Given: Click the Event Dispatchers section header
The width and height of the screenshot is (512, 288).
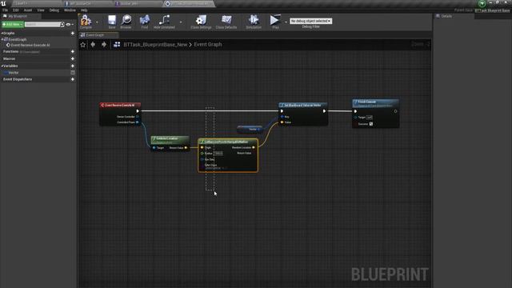Looking at the screenshot, I should point(18,79).
